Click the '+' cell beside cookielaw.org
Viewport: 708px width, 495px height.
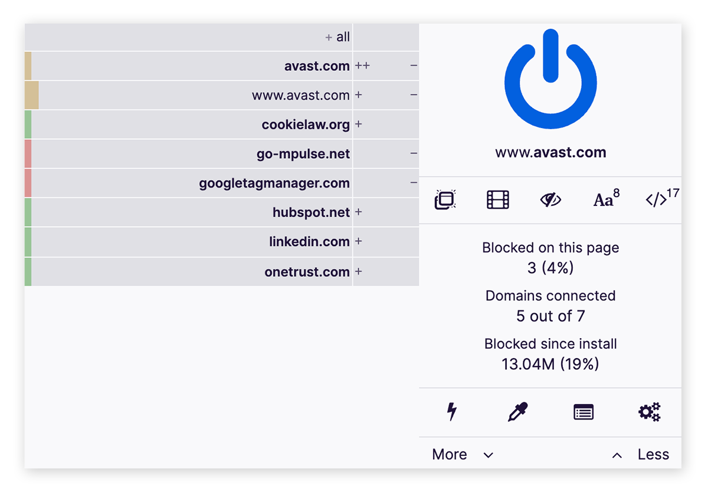pos(358,124)
